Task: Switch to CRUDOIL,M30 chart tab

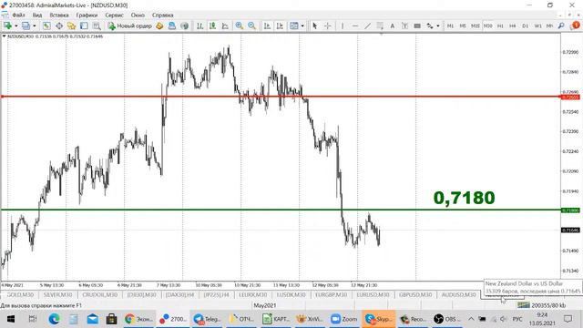Action: tap(99, 294)
